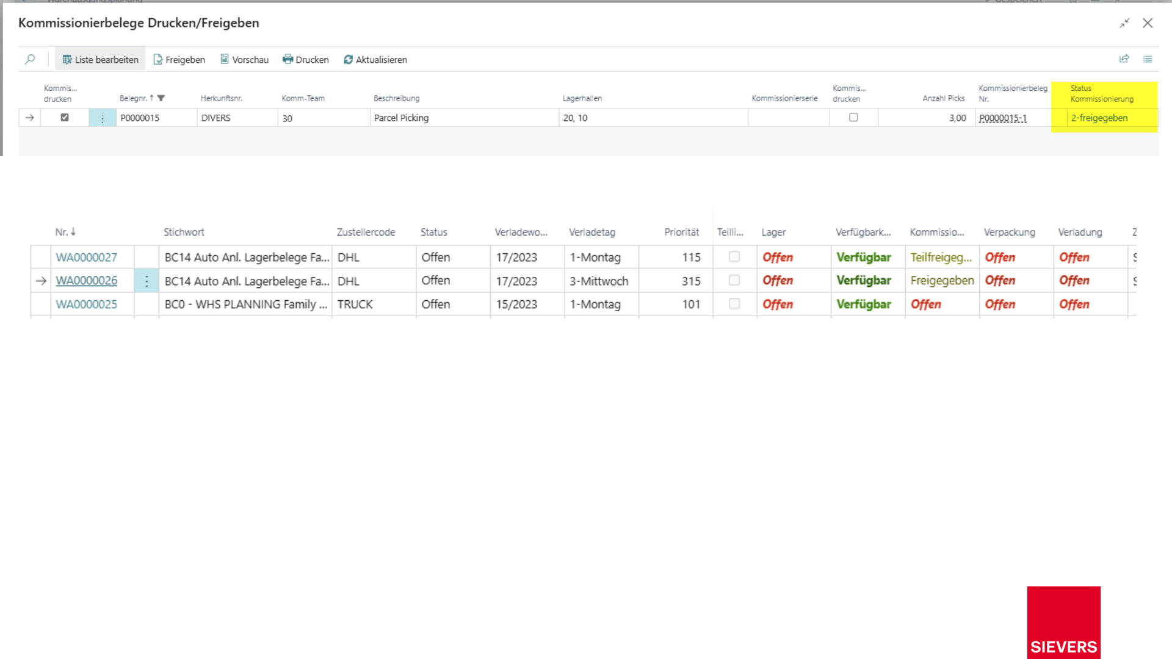Collapse dialog with the shrink arrows icon
The image size is (1172, 659).
coord(1124,23)
